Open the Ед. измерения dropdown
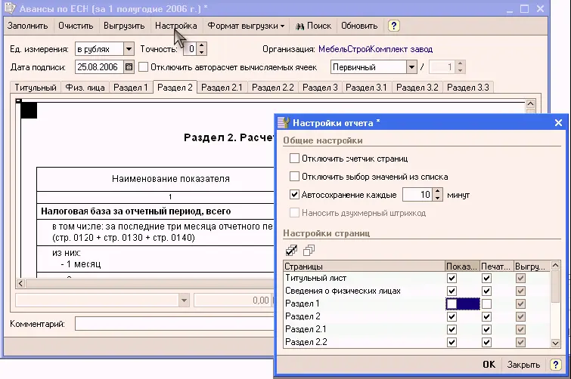This screenshot has width=571, height=379. pyautogui.click(x=129, y=48)
